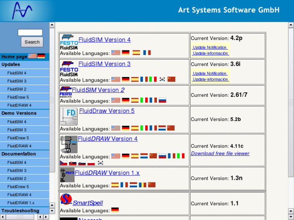294x220 pixels.
Task: Click German flag in SmartSpell row
Action: tap(115, 210)
